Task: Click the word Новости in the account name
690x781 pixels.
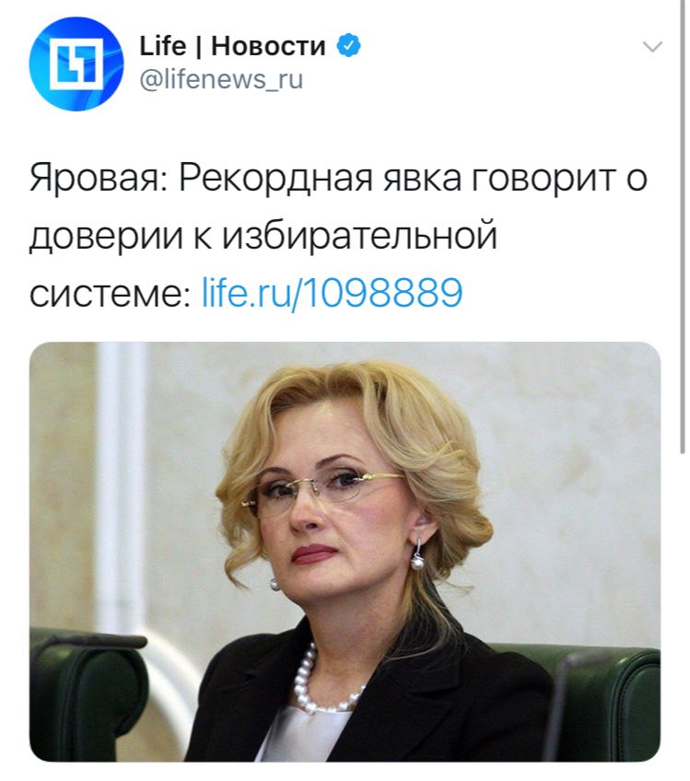Action: pyautogui.click(x=268, y=46)
